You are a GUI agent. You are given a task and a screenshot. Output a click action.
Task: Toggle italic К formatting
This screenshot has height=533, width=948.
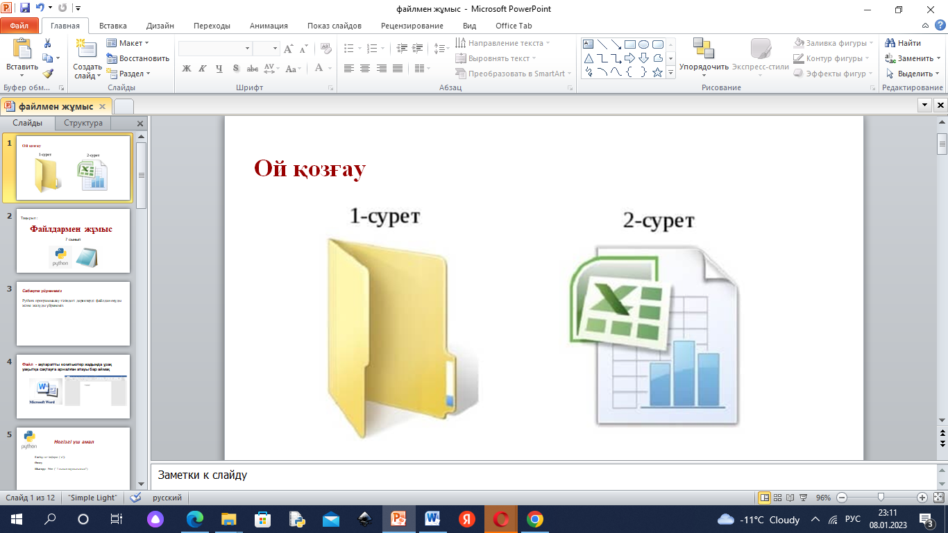pyautogui.click(x=203, y=68)
